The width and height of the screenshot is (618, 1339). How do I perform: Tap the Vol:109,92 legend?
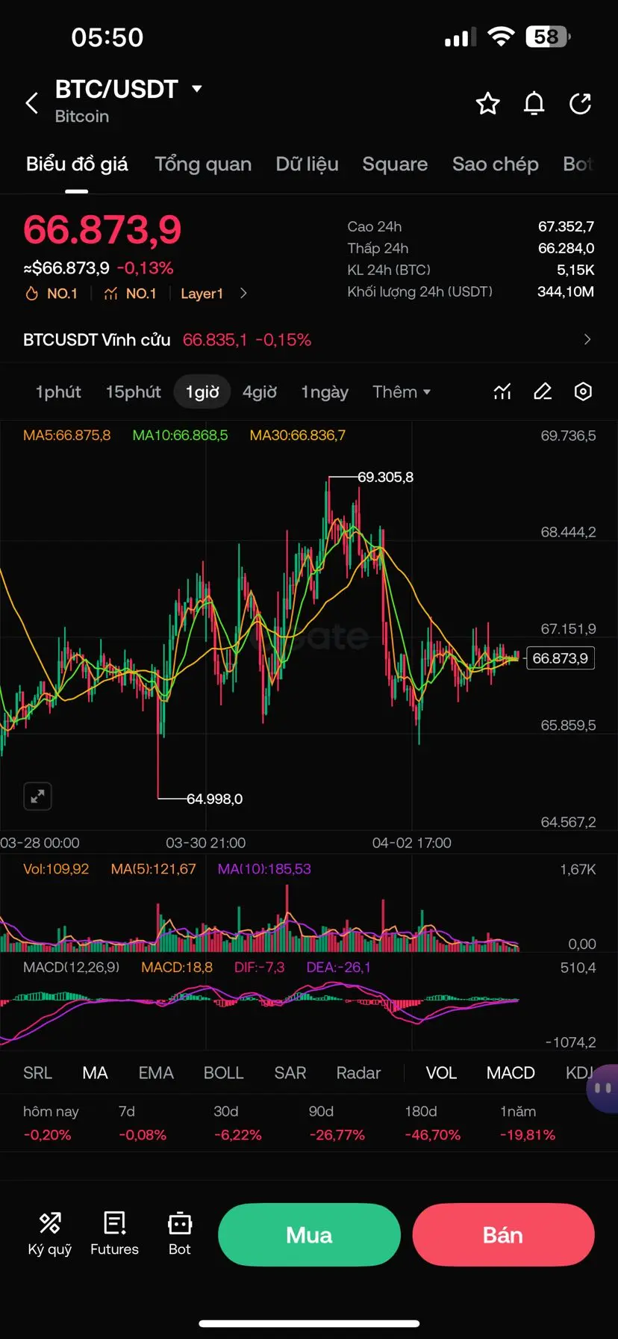(x=56, y=869)
